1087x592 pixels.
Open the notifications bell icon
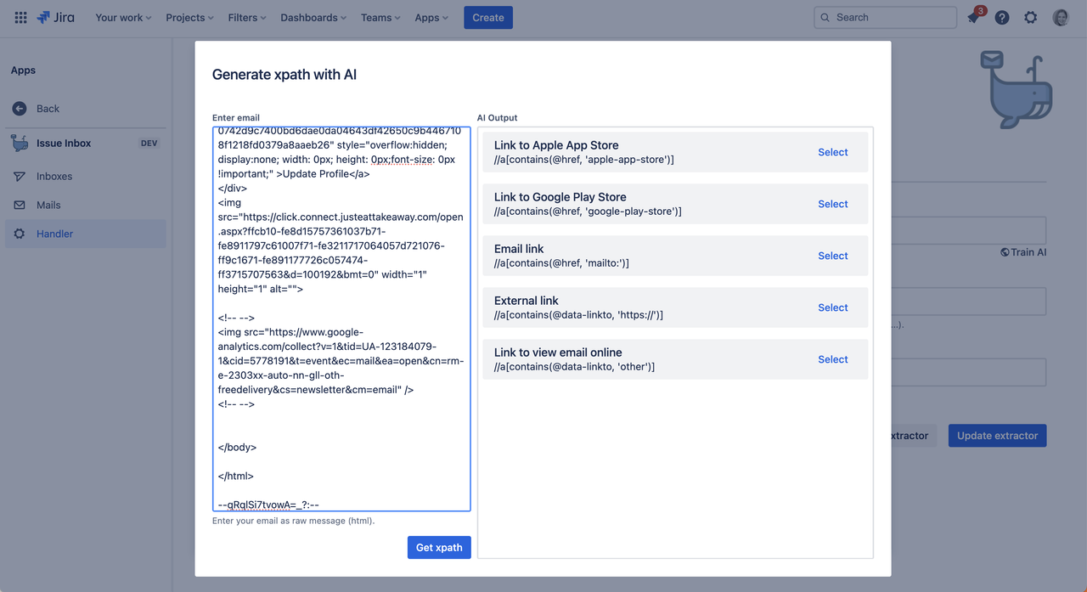pyautogui.click(x=974, y=17)
